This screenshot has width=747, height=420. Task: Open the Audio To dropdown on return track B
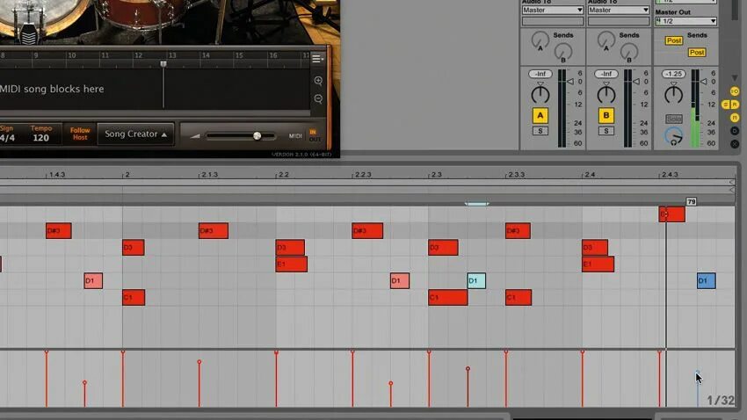[619, 10]
